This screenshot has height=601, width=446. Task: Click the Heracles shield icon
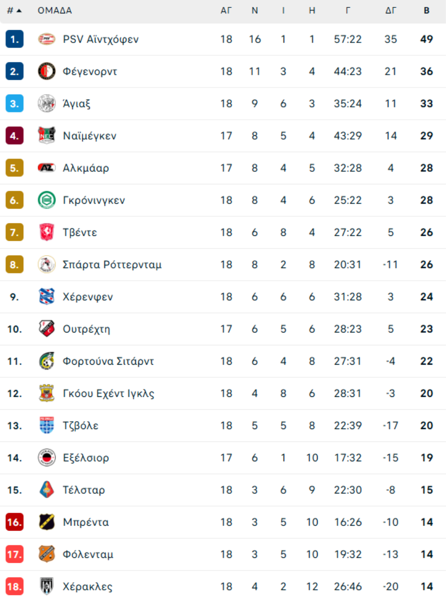click(47, 587)
